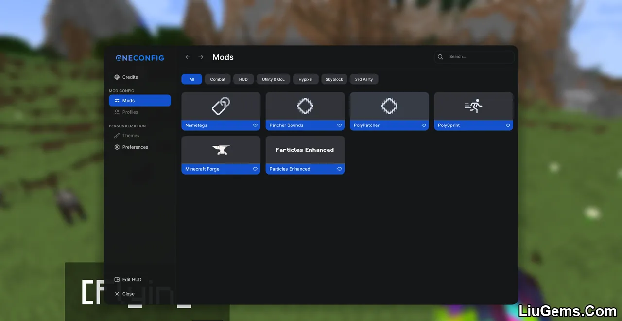Viewport: 622px width, 321px height.
Task: Filter mods by Combat
Action: click(x=218, y=79)
